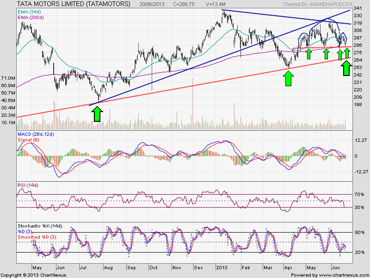The height and width of the screenshot is (278, 370).
Task: Click the Aug month label on time axis
Action: [108, 268]
